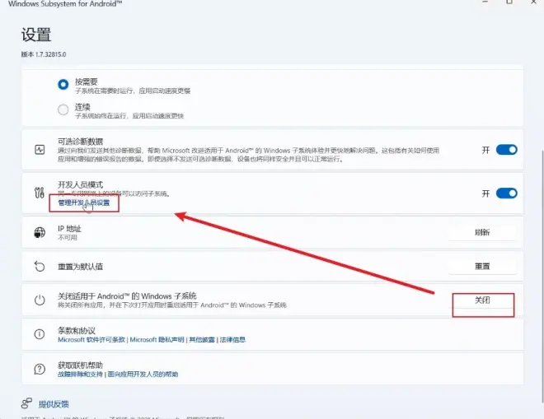Open Microsoft 软件许可条款 link
This screenshot has height=419, width=544.
coord(91,340)
